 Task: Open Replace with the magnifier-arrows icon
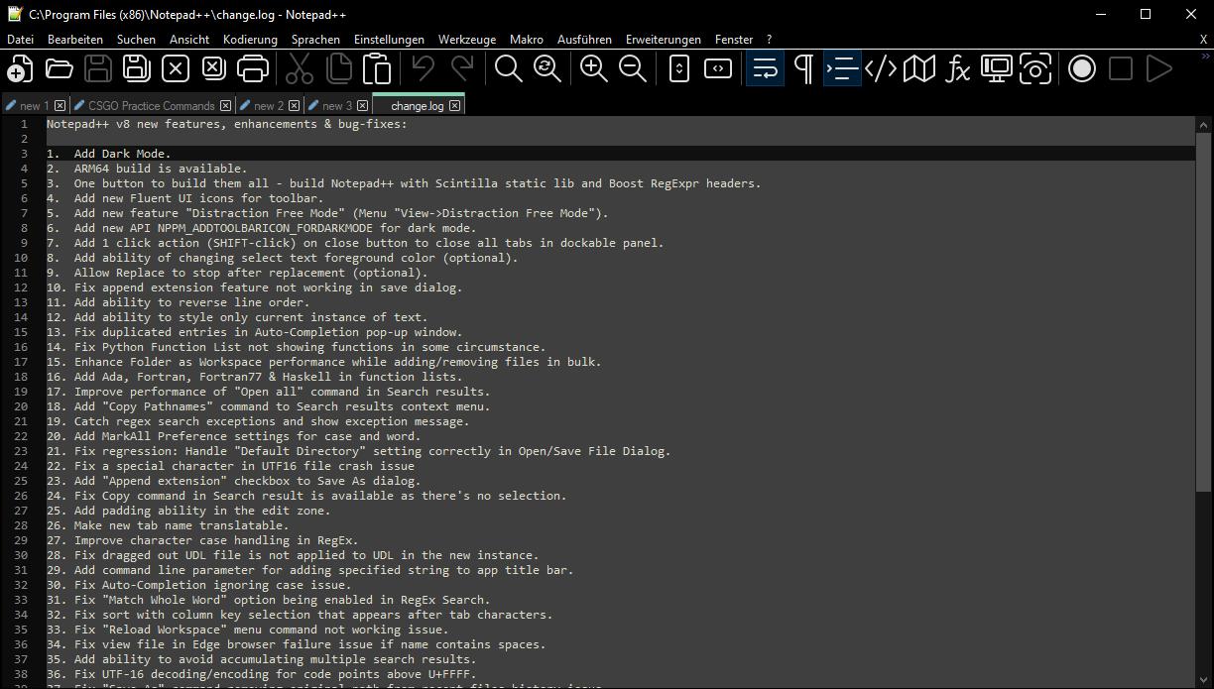tap(547, 68)
